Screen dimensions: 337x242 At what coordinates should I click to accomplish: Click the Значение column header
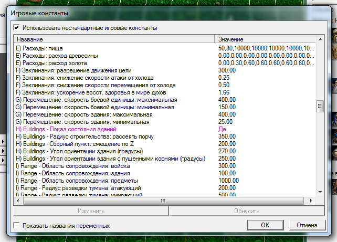coord(266,39)
